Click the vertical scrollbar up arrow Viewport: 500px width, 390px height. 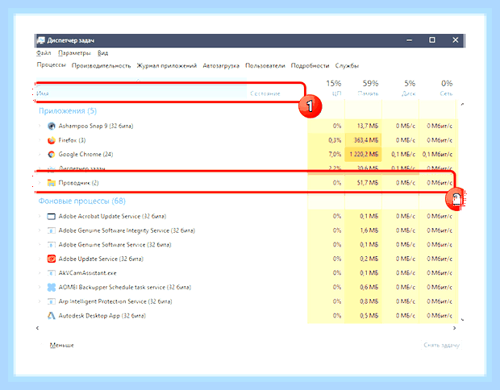tap(462, 104)
